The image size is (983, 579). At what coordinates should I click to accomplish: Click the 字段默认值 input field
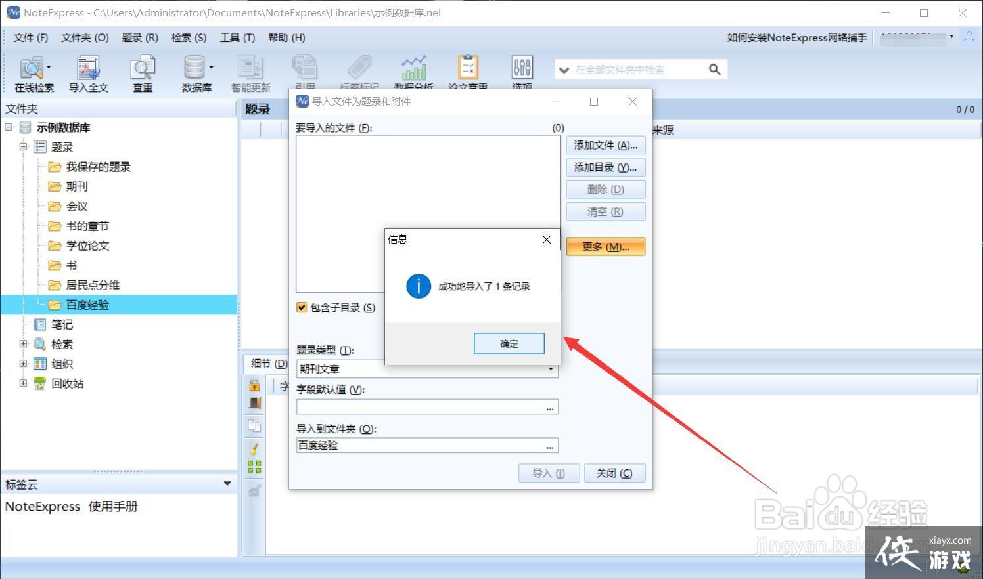427,407
